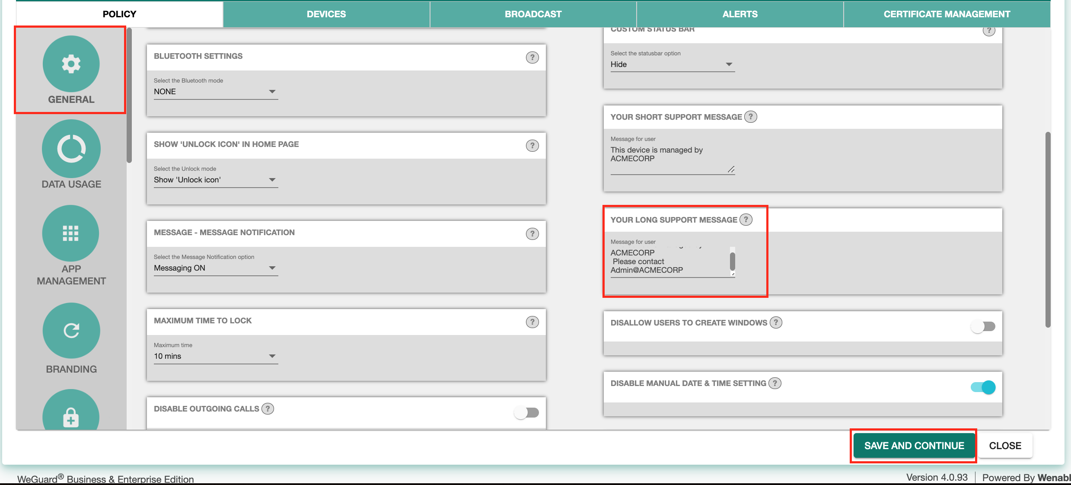Show help for Show 'Unlock Icon' in Home Page
1071x485 pixels.
click(532, 146)
